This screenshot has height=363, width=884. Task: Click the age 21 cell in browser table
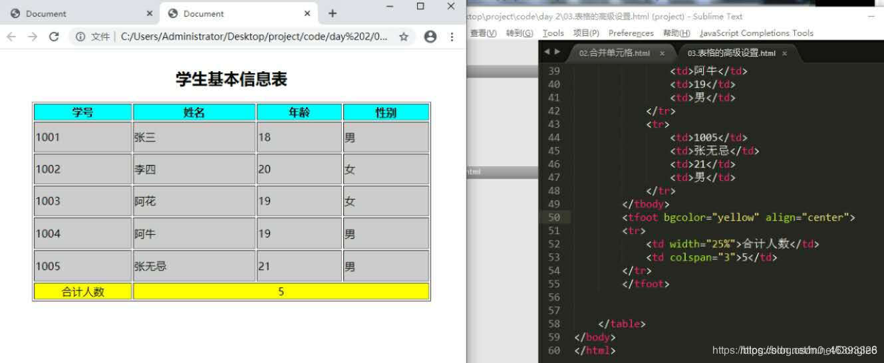point(299,266)
